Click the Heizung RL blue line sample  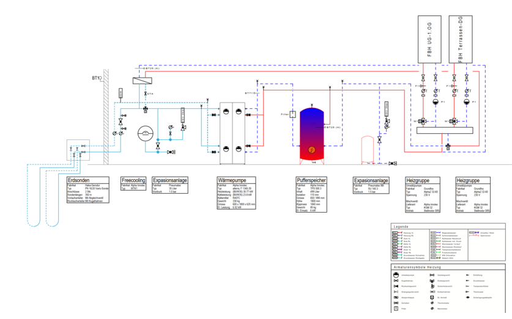click(x=399, y=235)
